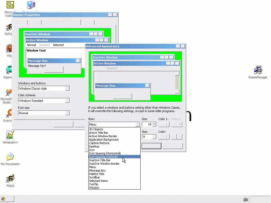Open the Notepad++ desktop icon
Viewport: 271px width, 203px height.
pyautogui.click(x=10, y=135)
